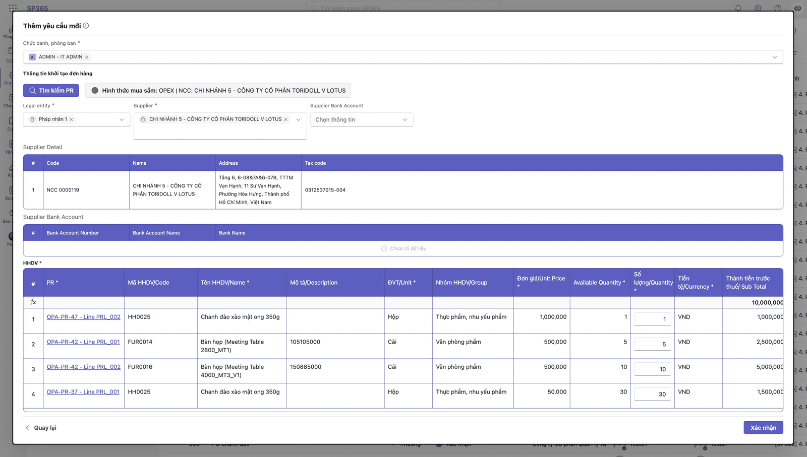Edit quantity field for FUR0016 row
807x457 pixels.
[652, 369]
